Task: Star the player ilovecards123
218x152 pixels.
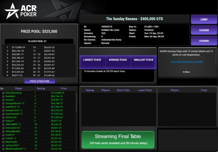Action: tap(3, 128)
